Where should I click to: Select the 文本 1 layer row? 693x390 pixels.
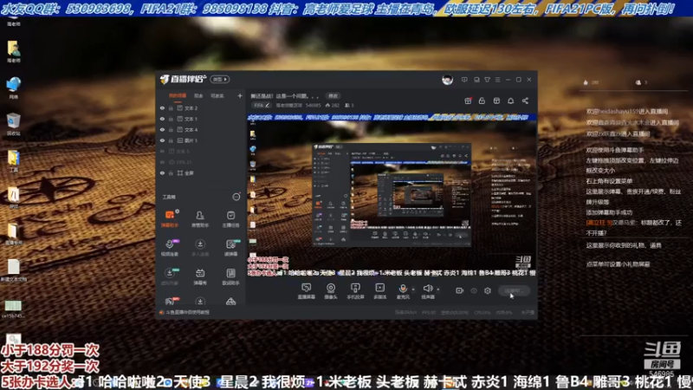201,119
